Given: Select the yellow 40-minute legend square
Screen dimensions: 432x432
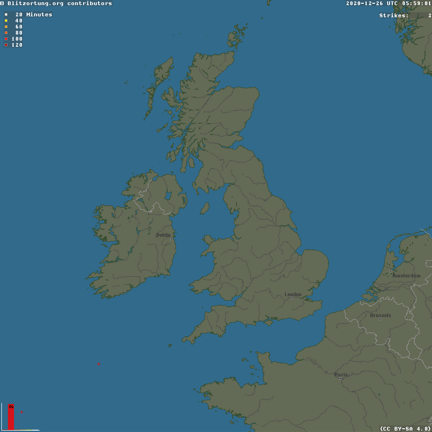Looking at the screenshot, I should pos(6,21).
